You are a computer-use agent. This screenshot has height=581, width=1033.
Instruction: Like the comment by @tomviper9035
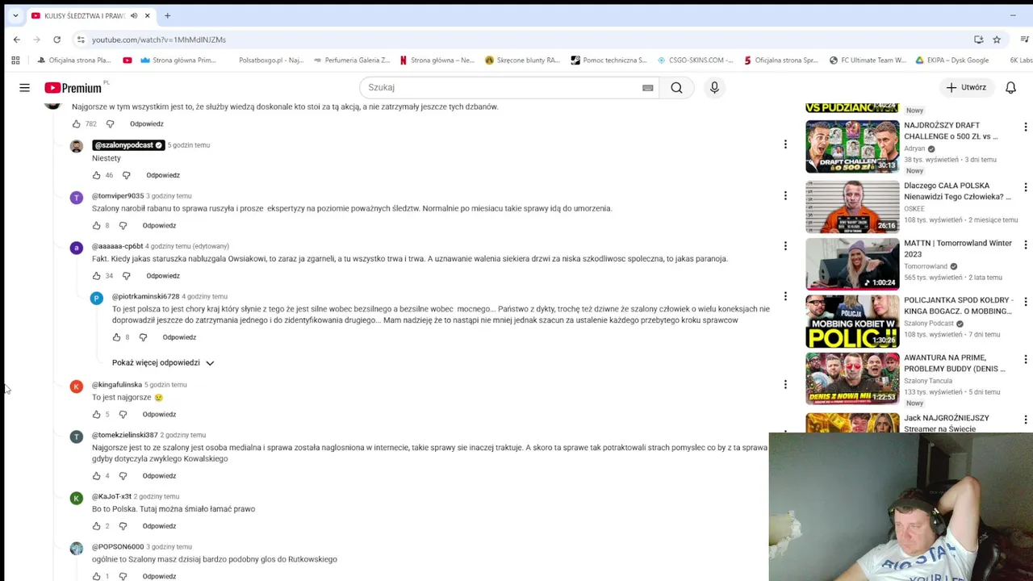point(96,225)
